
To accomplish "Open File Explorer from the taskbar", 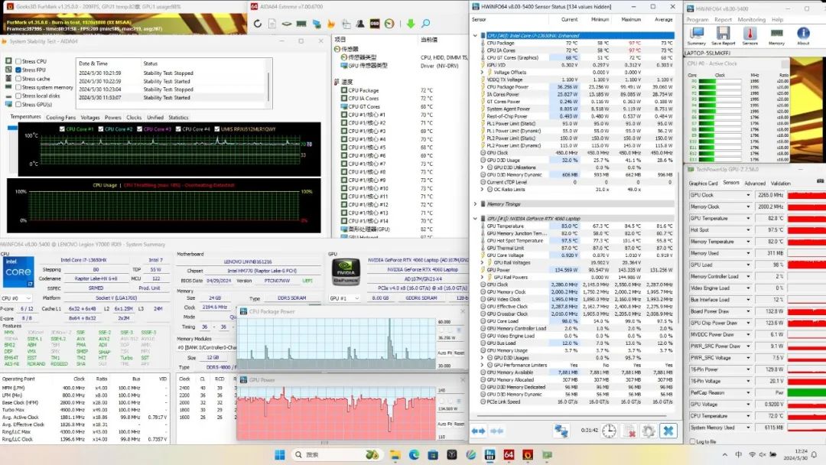I will coord(395,454).
